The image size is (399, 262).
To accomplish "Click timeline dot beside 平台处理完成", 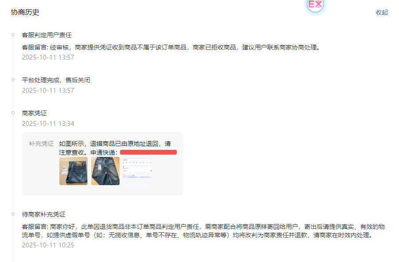I will [x=13, y=80].
